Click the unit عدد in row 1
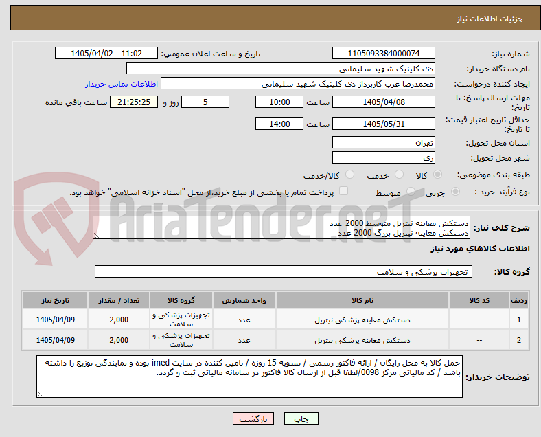 coord(244,320)
